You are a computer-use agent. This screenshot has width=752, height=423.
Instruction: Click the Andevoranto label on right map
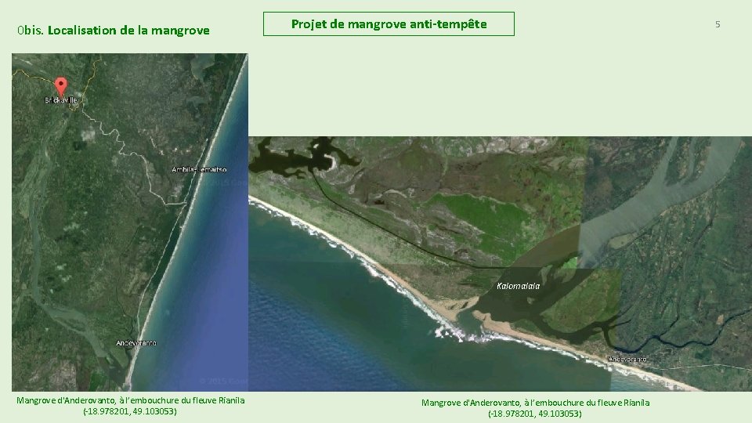(627, 360)
